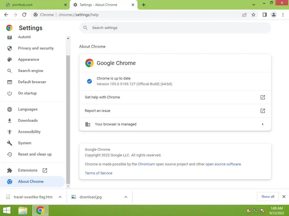Screen dimensions: 289x216
Task: Click the share this page icon
Action: (244, 15)
